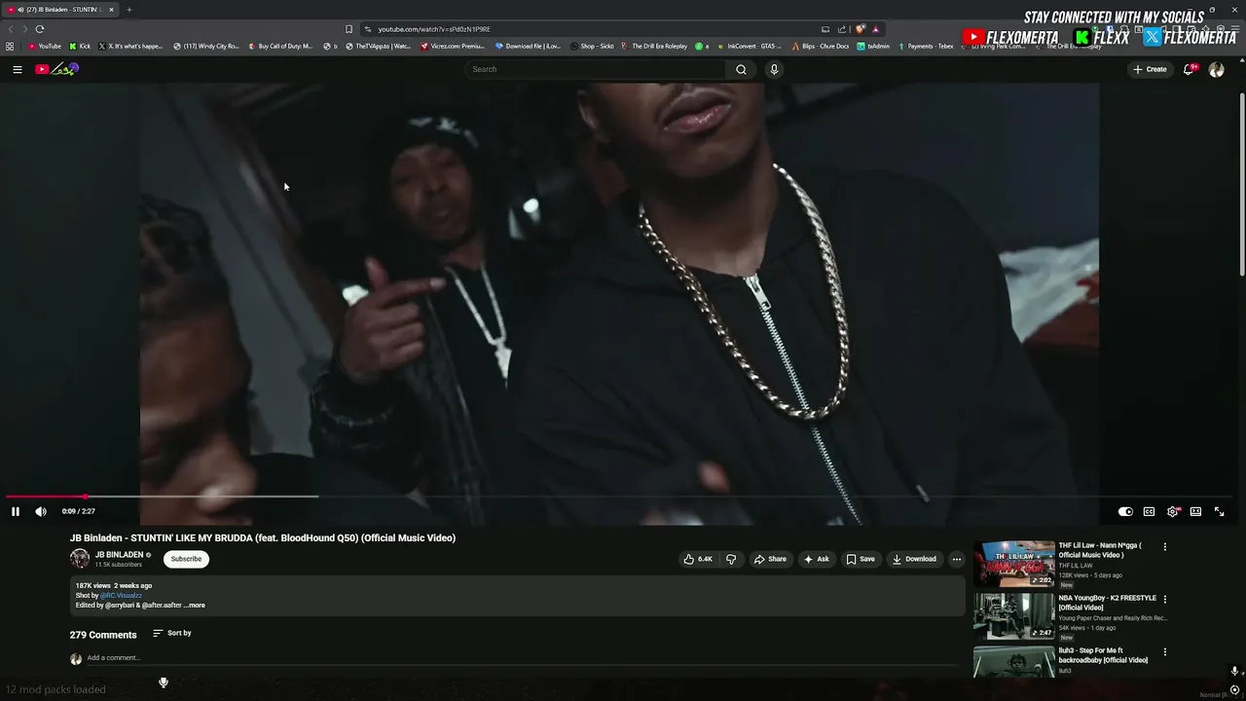Open TheTVApp.to bookmark

(379, 46)
